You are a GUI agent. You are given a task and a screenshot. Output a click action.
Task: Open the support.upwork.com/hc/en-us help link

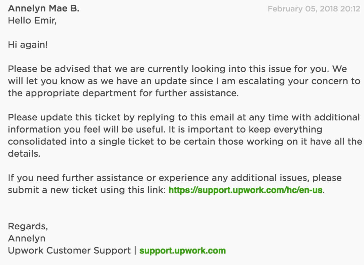pyautogui.click(x=246, y=190)
